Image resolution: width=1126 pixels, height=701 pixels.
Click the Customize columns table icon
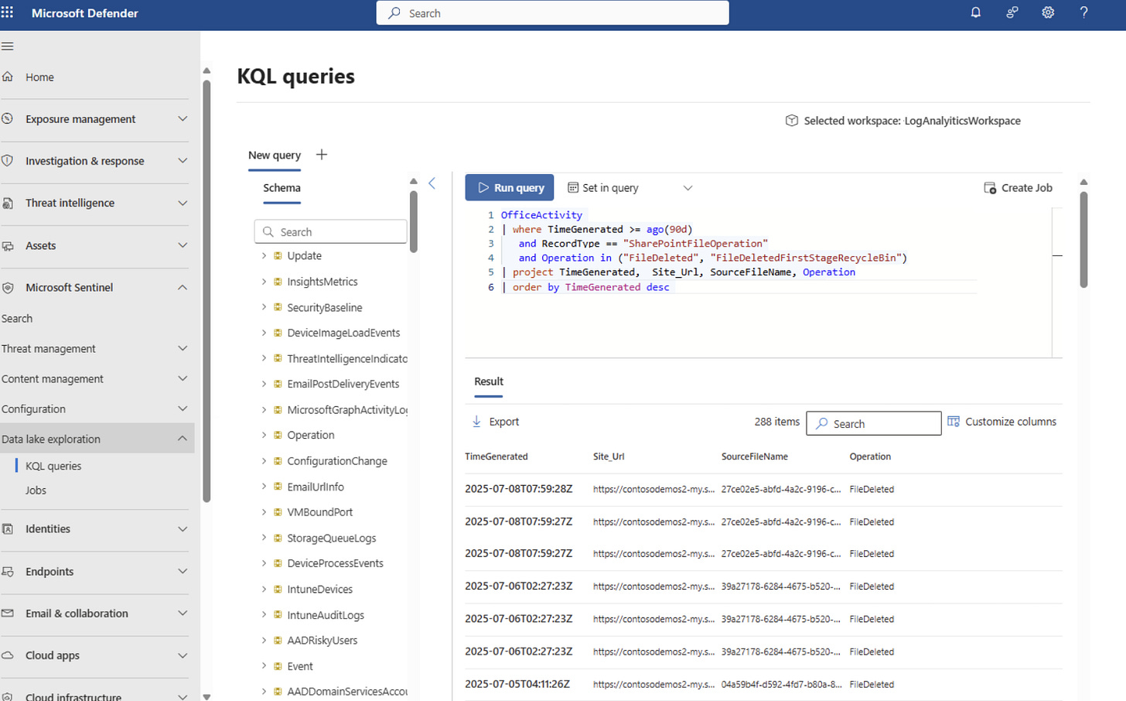(x=954, y=422)
